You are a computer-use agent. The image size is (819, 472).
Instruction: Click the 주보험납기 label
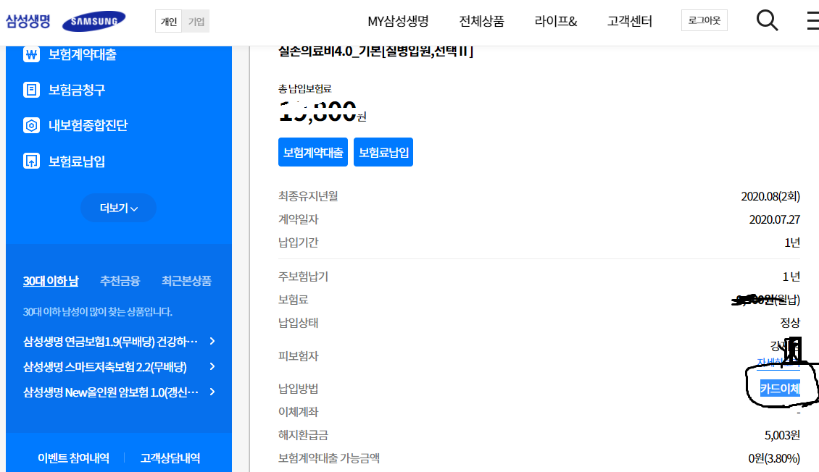pyautogui.click(x=304, y=277)
